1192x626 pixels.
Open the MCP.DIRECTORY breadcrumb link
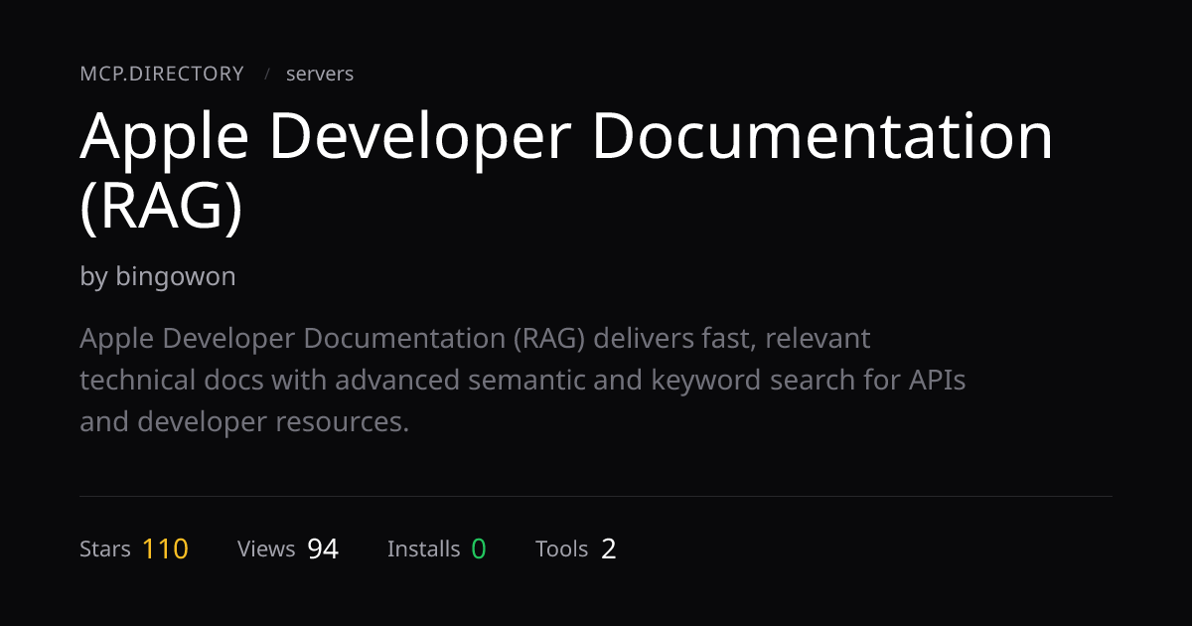(x=162, y=74)
